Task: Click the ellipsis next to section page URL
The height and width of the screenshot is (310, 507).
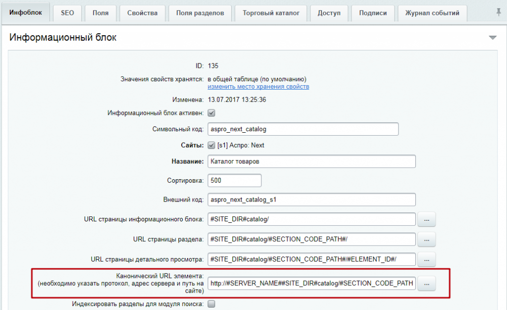Action: pos(426,239)
